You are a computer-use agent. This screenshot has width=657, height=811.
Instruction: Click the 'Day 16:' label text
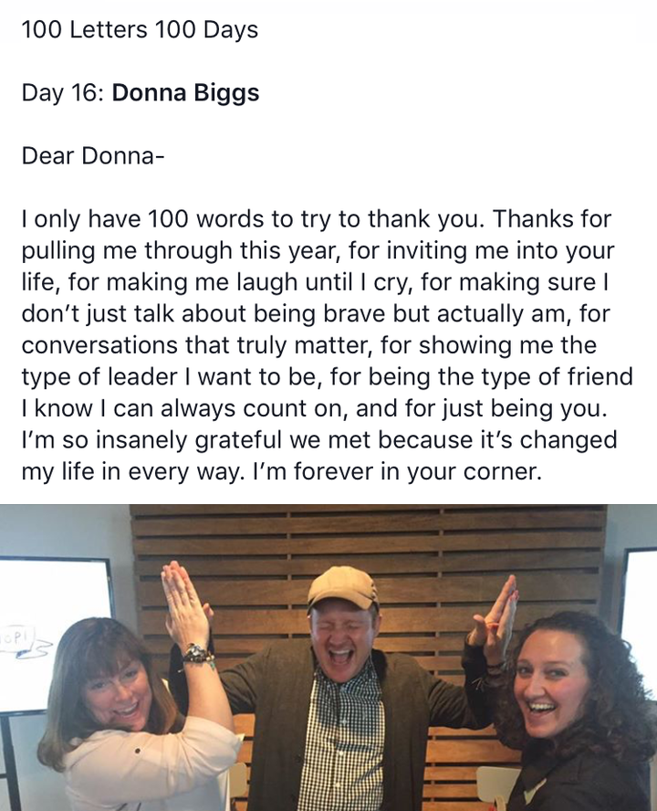pyautogui.click(x=64, y=93)
